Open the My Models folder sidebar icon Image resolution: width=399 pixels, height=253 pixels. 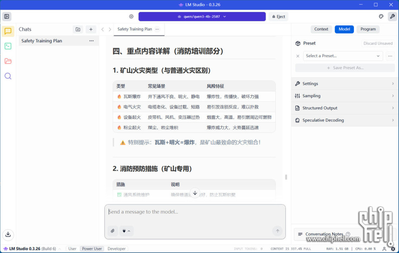[x=8, y=61]
